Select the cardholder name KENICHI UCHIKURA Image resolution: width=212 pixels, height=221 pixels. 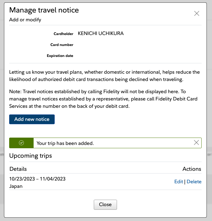pyautogui.click(x=101, y=33)
